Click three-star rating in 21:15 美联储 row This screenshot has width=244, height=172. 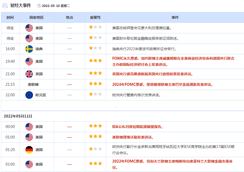(x=95, y=84)
